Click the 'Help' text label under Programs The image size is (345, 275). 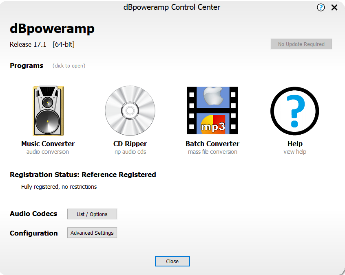click(294, 144)
